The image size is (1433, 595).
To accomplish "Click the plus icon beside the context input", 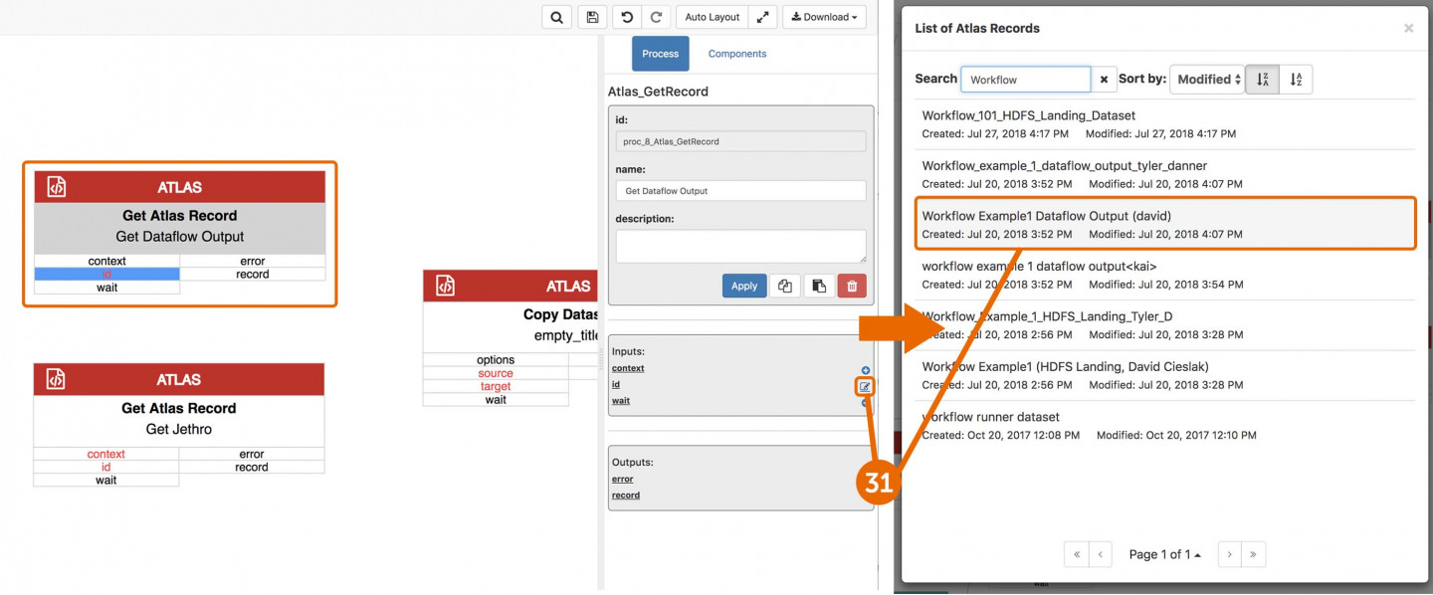I will [865, 370].
